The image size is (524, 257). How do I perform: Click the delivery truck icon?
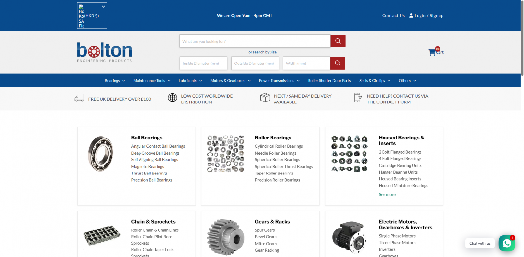pyautogui.click(x=79, y=98)
